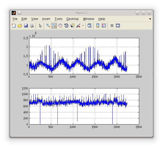Click the Link Plot toolbar button
This screenshot has height=147, width=163.
[89, 26]
